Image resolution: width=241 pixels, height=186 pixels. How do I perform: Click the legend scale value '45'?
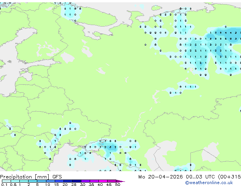pos(109,184)
